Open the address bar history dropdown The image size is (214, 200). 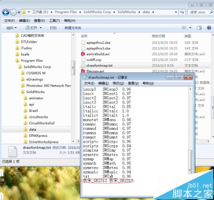[x=176, y=12]
